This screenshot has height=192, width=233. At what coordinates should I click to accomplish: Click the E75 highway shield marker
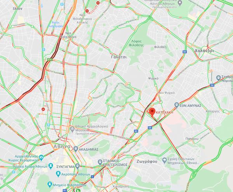coord(50,59)
